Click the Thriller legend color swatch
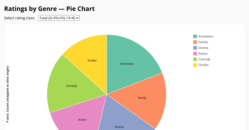This screenshot has width=249, height=130. tap(195, 65)
